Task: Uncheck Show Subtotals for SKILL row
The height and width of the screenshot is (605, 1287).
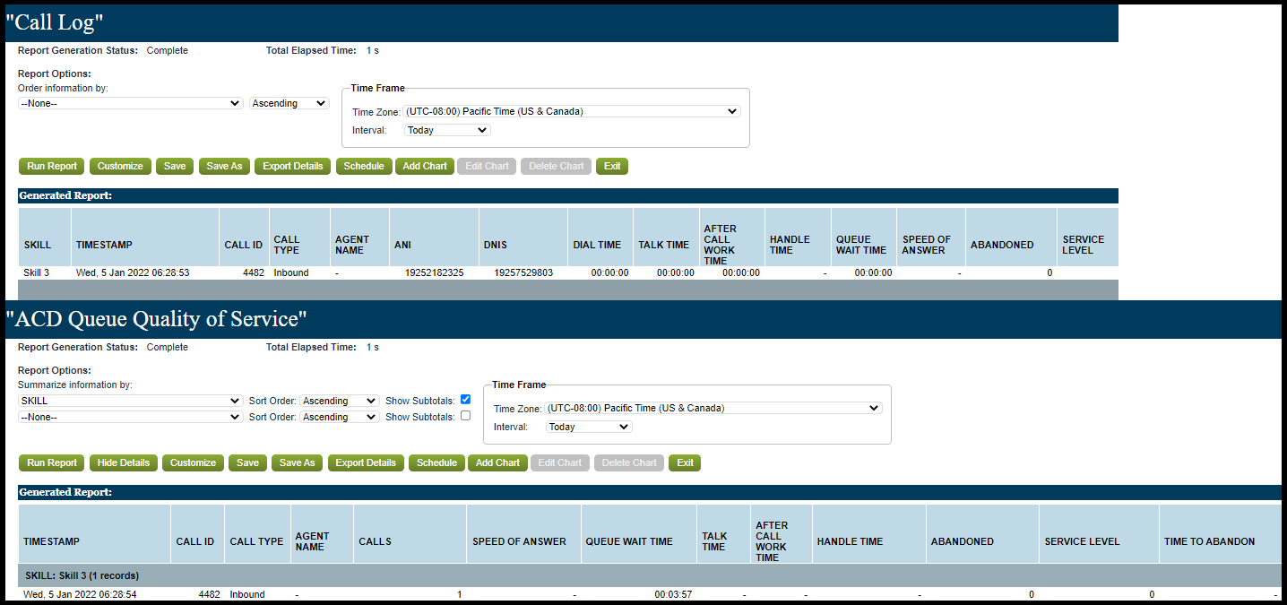Action: 465,400
